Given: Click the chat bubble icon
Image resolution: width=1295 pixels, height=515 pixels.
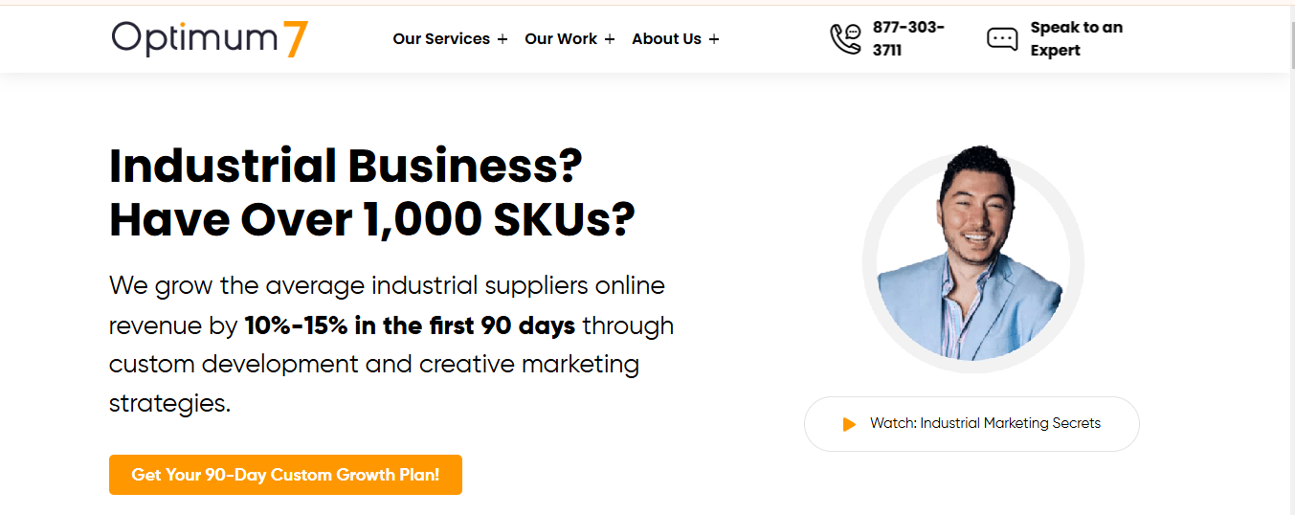Looking at the screenshot, I should 1002,39.
